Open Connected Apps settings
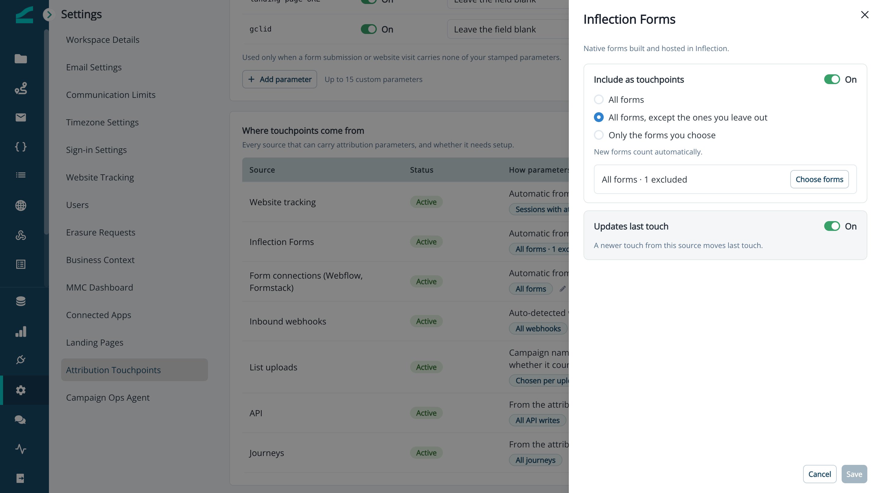This screenshot has height=493, width=882. (98, 315)
